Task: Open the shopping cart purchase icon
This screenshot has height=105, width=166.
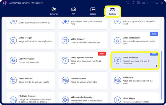Action: point(128,3)
